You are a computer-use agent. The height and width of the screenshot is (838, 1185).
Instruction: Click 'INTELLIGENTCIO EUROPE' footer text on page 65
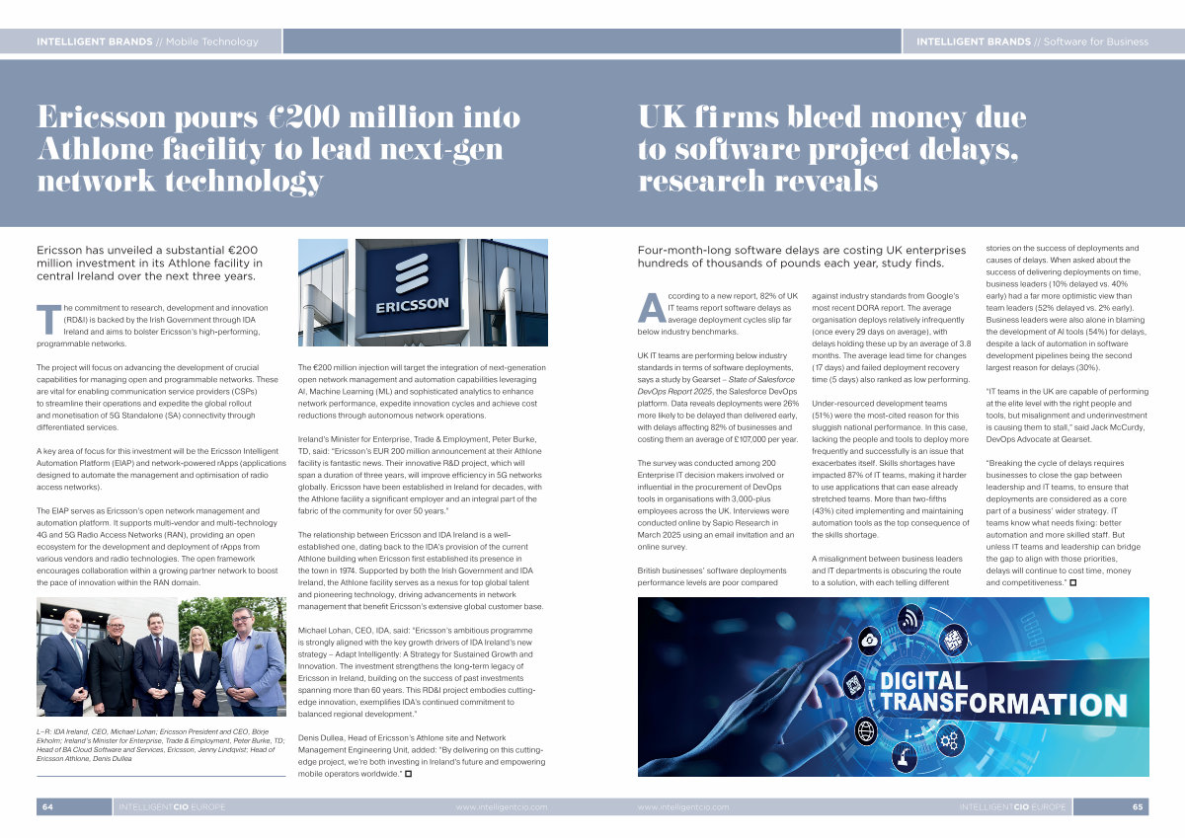(x=1013, y=807)
